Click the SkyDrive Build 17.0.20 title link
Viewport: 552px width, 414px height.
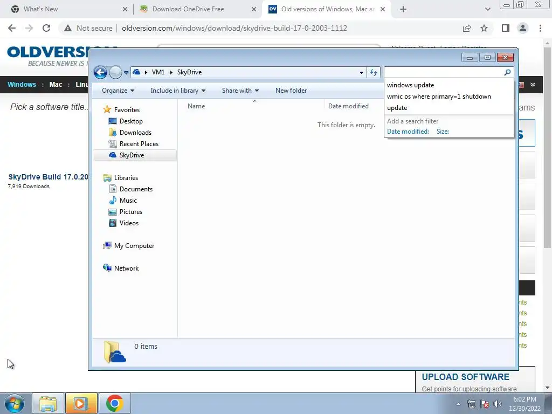(x=48, y=177)
